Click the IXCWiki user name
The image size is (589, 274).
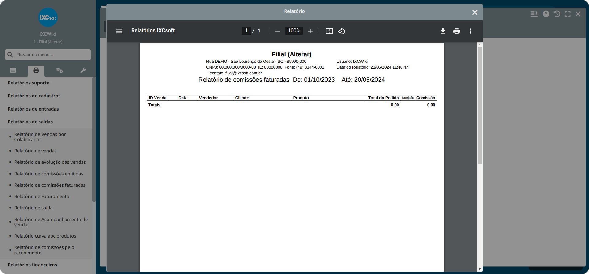tap(48, 34)
